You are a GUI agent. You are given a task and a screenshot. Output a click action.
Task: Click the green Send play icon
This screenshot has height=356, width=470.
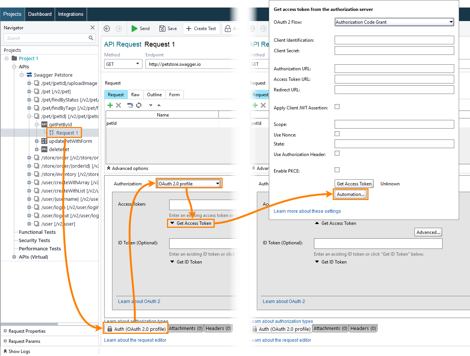[134, 29]
